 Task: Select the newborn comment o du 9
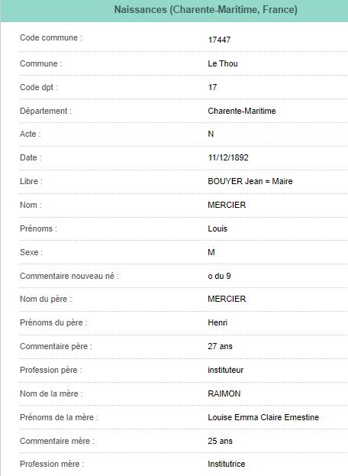(x=219, y=276)
